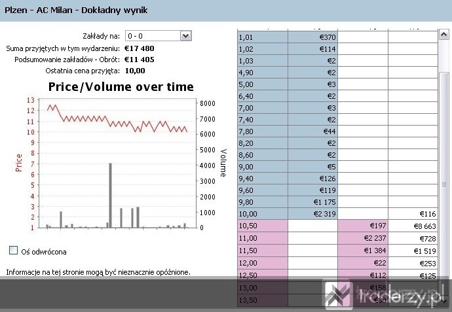
Task: Click the €5 amount cell
Action: [x=312, y=167]
